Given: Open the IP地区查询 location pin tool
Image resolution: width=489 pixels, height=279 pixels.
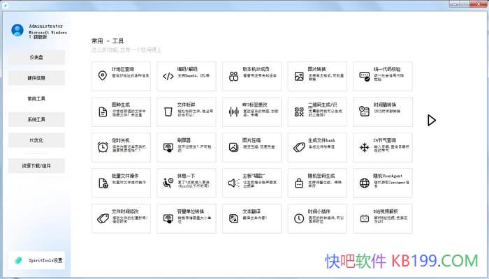Looking at the screenshot, I should click(103, 75).
